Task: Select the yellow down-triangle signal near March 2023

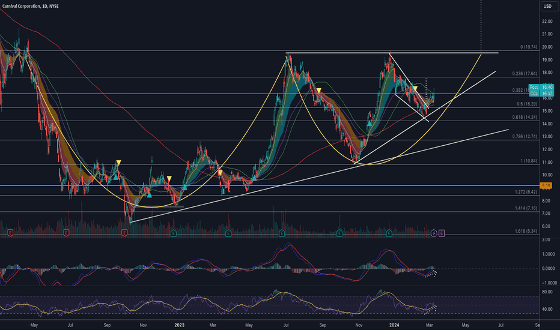Action: click(x=221, y=173)
